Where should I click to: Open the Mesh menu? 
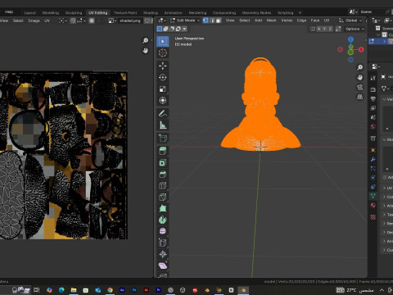pyautogui.click(x=271, y=20)
